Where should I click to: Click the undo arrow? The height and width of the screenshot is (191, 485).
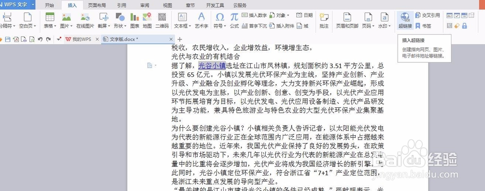pos(40,39)
